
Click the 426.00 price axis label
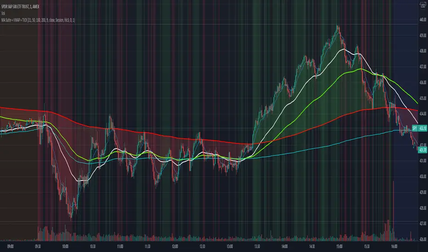(x=423, y=239)
